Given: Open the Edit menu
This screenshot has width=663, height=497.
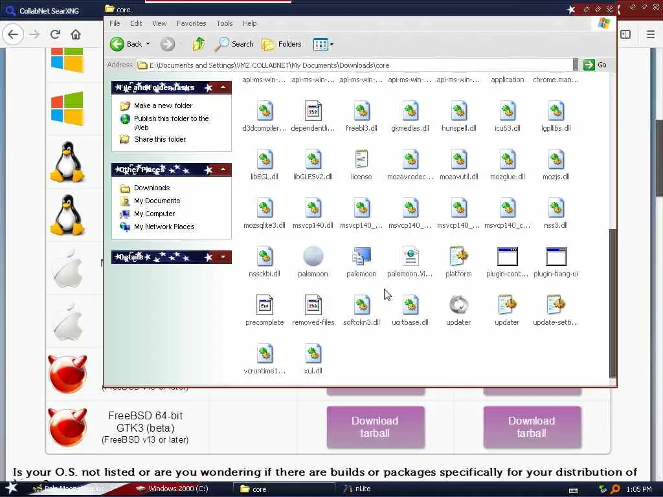Looking at the screenshot, I should point(136,23).
